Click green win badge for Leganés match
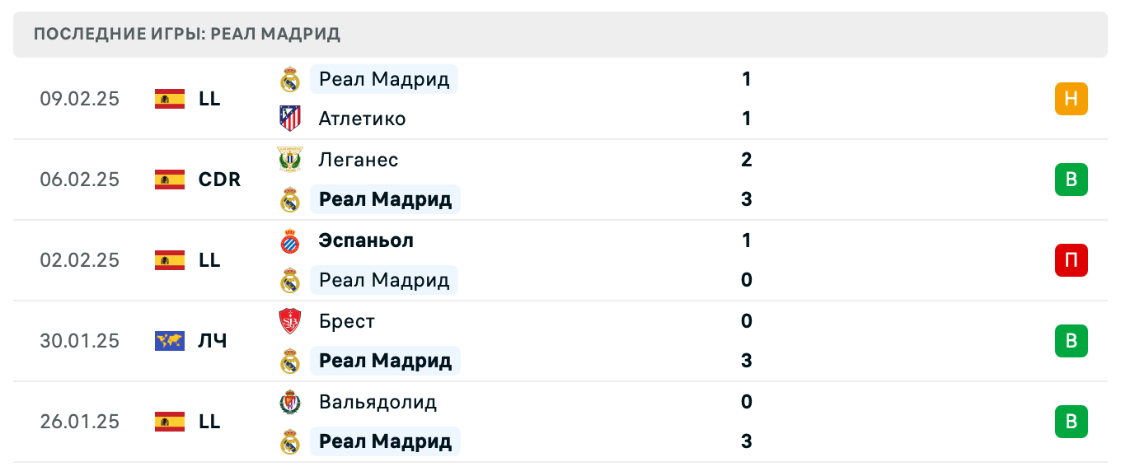 click(1071, 180)
